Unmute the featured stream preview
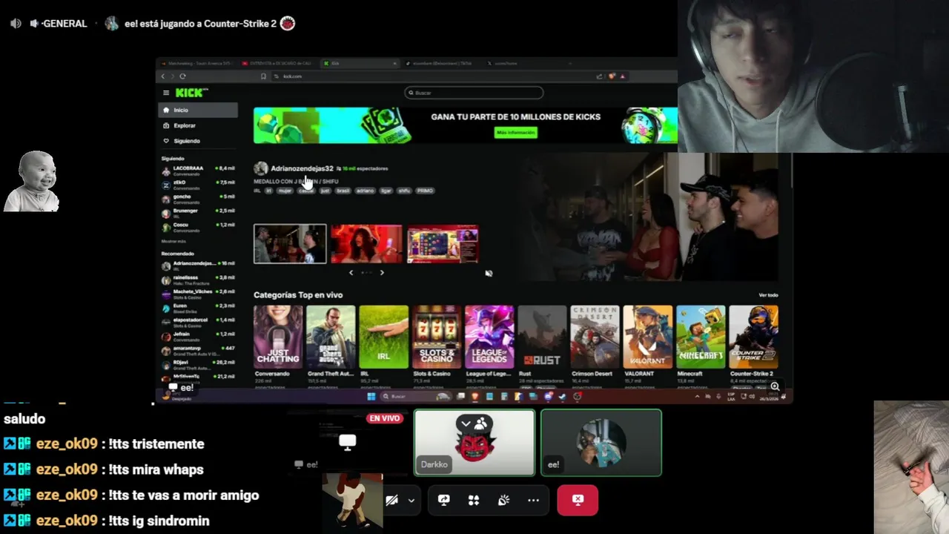Screen dimensions: 949x534 489,274
